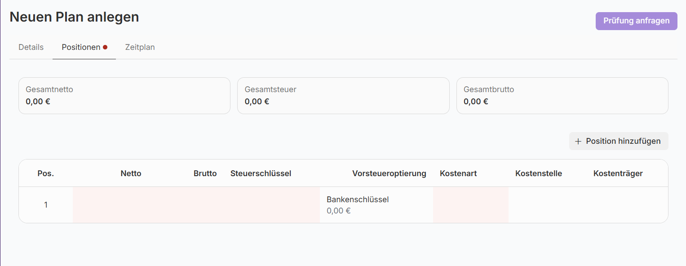Open the Zeitplan tab

140,47
